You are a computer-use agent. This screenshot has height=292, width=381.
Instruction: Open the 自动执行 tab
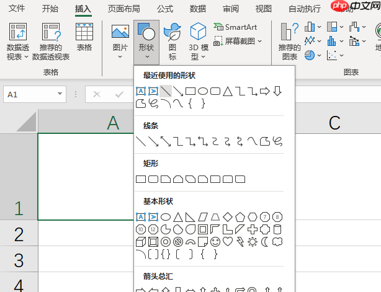(305, 9)
